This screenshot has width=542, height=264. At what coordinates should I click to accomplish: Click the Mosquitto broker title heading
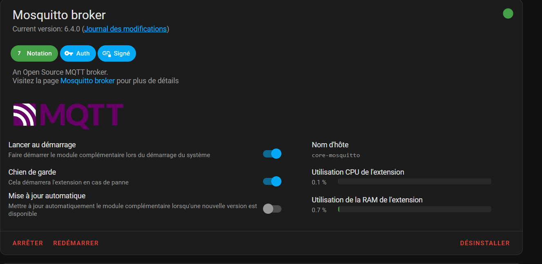(x=59, y=15)
